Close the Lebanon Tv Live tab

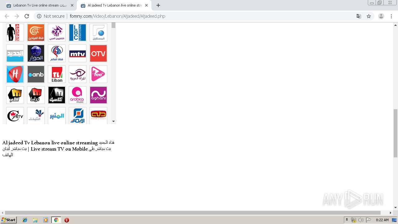[72, 5]
